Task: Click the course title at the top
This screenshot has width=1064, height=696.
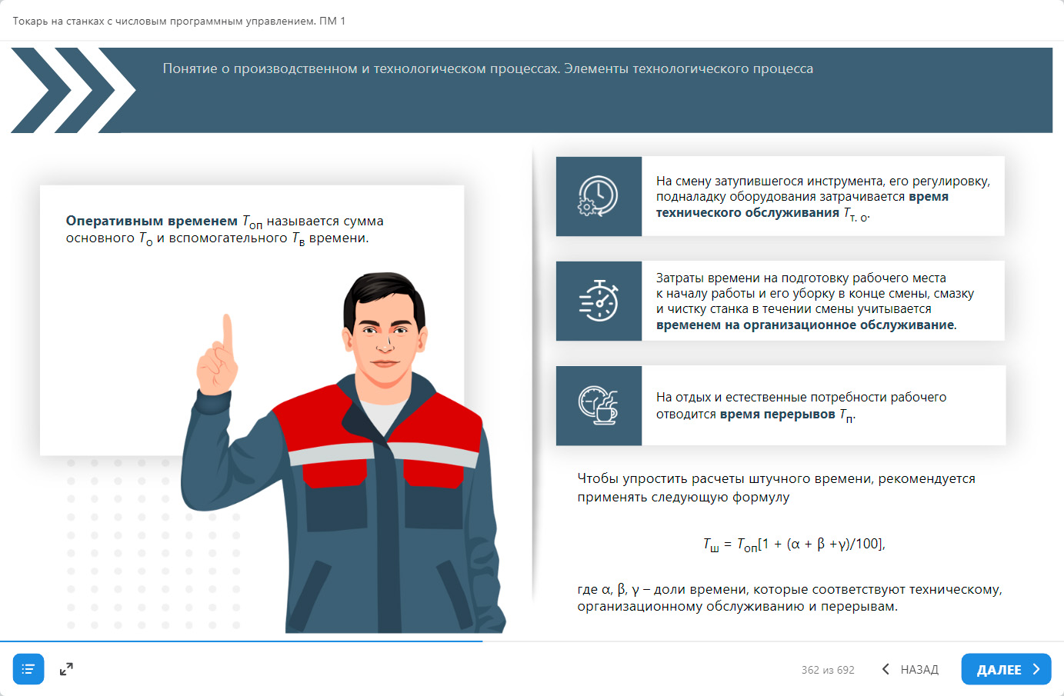Action: pyautogui.click(x=179, y=21)
